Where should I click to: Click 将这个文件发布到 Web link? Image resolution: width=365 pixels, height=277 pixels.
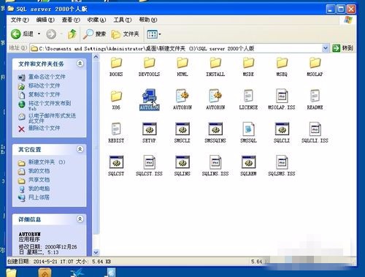50,105
